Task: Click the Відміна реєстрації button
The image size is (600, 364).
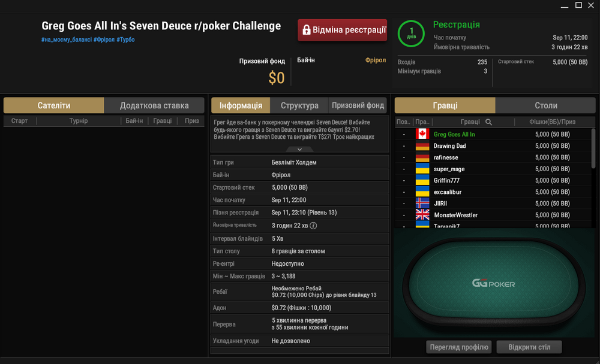Action: click(x=343, y=30)
